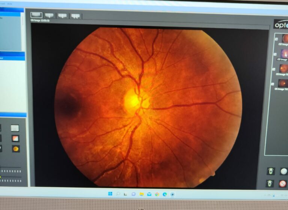Open the Chat icon on the taskbar
The height and width of the screenshot is (210, 288).
[x=133, y=194]
